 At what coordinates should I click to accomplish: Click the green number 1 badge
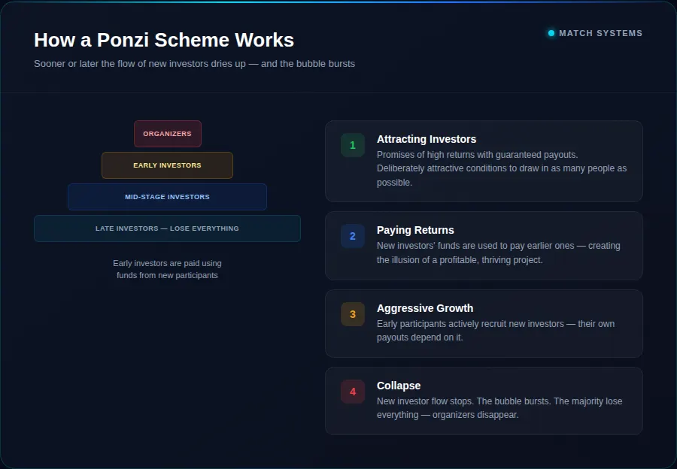click(x=352, y=145)
